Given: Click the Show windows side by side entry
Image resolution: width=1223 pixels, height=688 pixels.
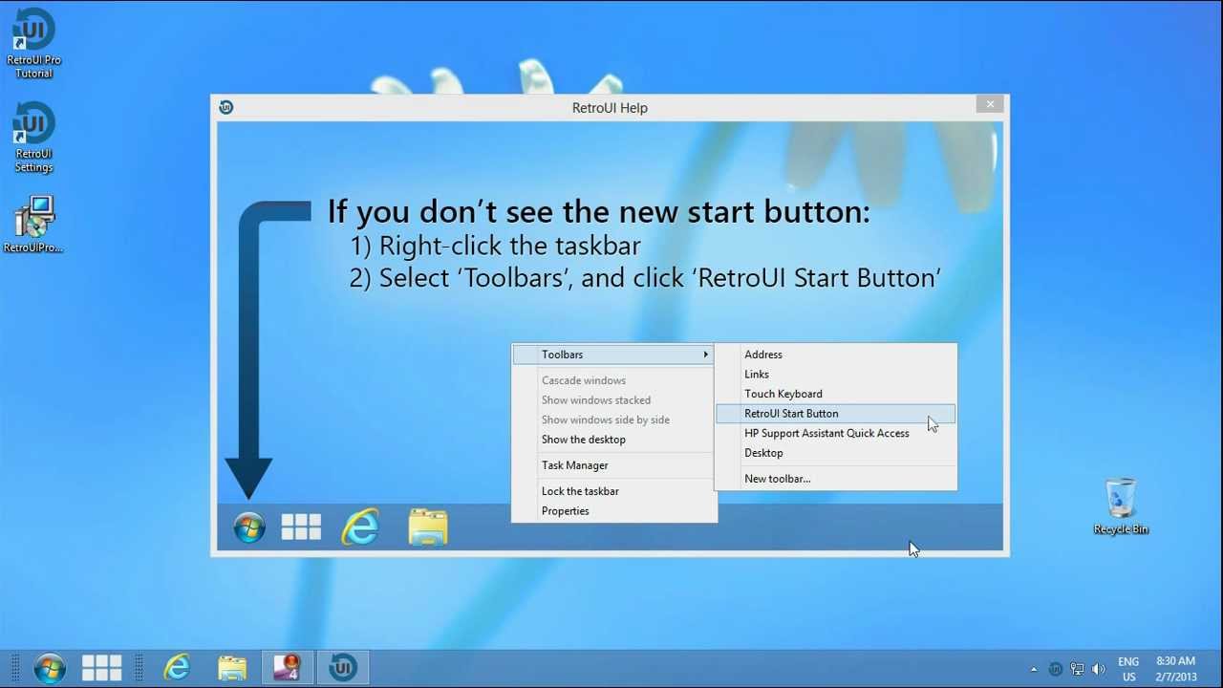Looking at the screenshot, I should (613, 419).
